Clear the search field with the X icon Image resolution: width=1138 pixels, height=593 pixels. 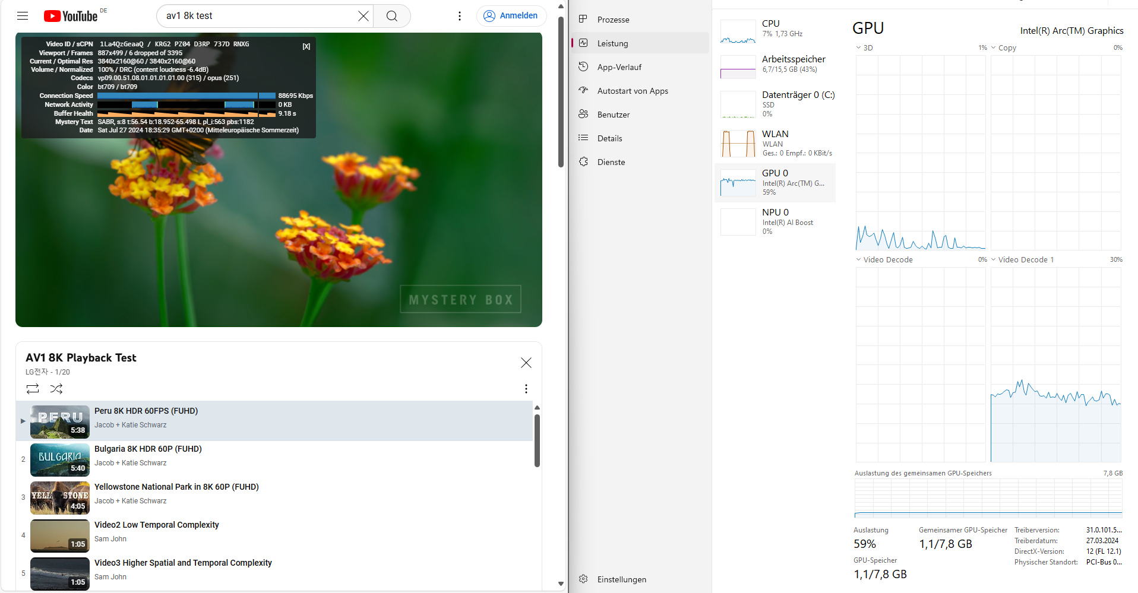[363, 16]
